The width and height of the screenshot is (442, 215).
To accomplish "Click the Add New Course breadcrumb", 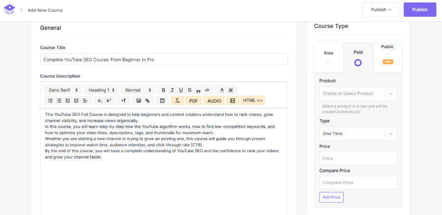I will tap(45, 10).
